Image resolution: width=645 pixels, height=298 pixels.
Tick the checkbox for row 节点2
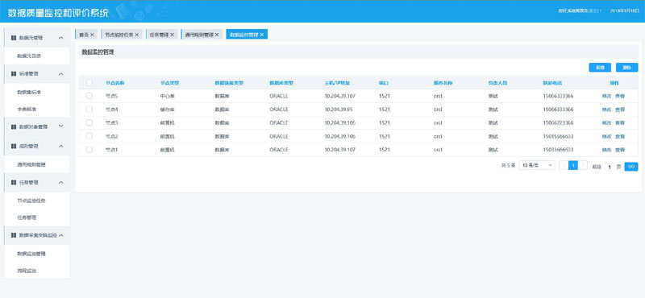89,136
